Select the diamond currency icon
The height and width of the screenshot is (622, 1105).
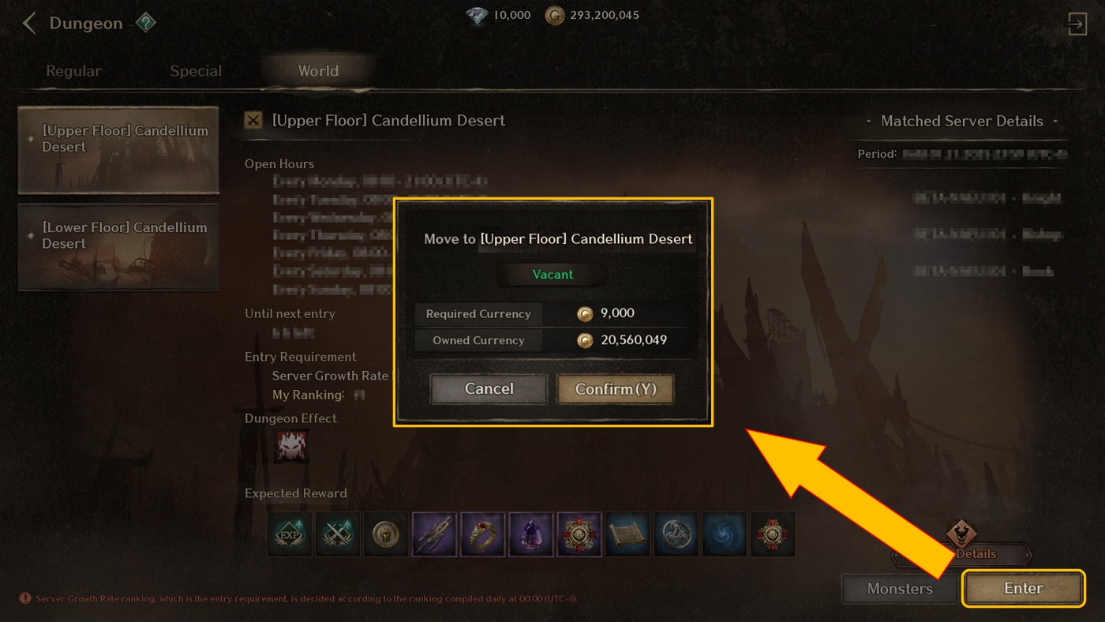(x=477, y=15)
